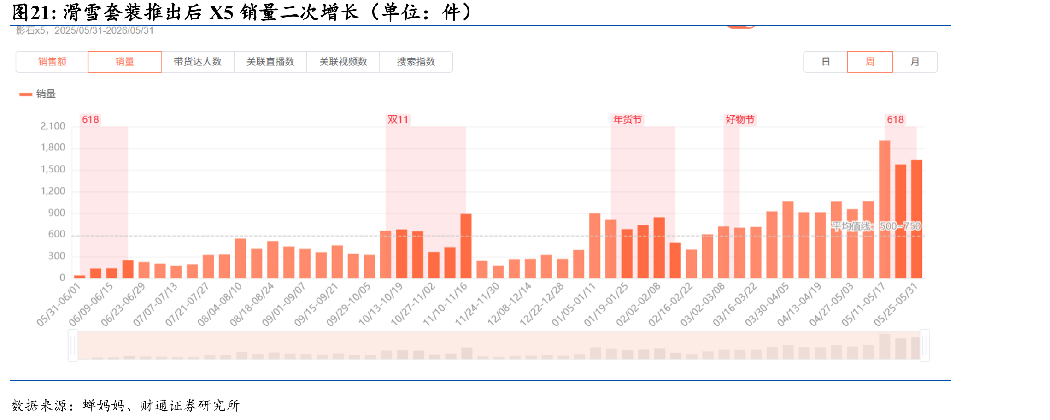
Task: Click the 01/05-01/11 x-axis label
Action: coord(574,305)
